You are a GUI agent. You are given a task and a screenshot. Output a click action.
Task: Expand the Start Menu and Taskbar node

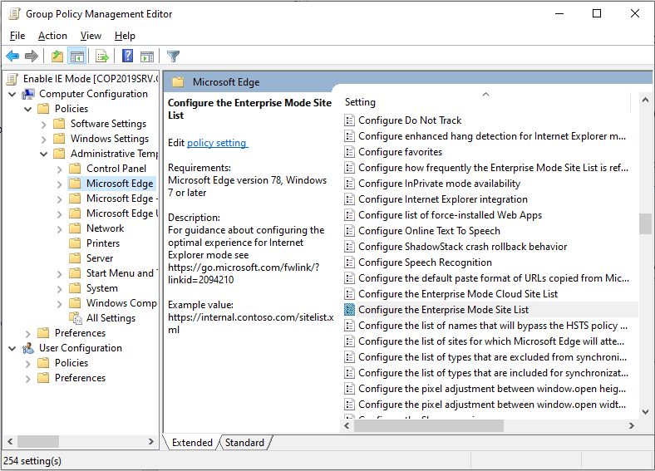59,274
